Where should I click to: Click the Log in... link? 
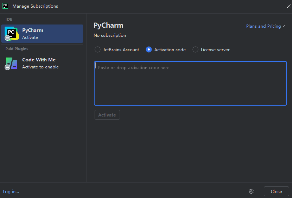[x=11, y=192]
